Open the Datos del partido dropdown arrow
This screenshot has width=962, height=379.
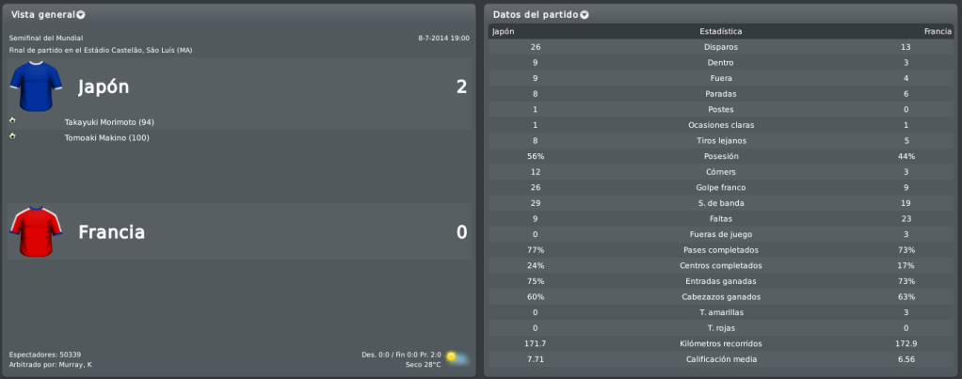click(584, 15)
